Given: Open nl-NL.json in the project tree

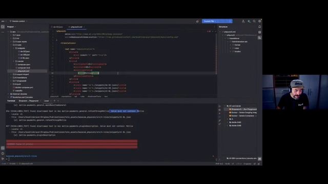Looking at the screenshot, I should point(24,58).
